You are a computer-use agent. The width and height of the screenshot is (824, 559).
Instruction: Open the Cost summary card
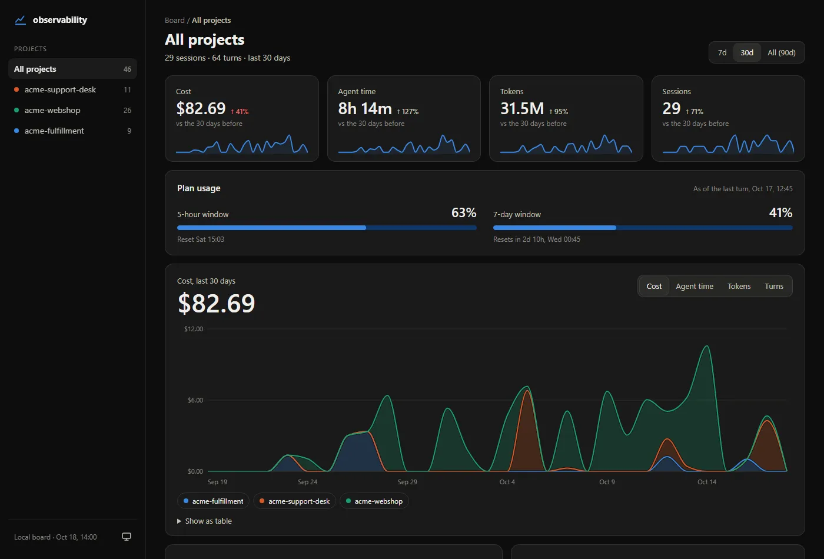pos(242,118)
